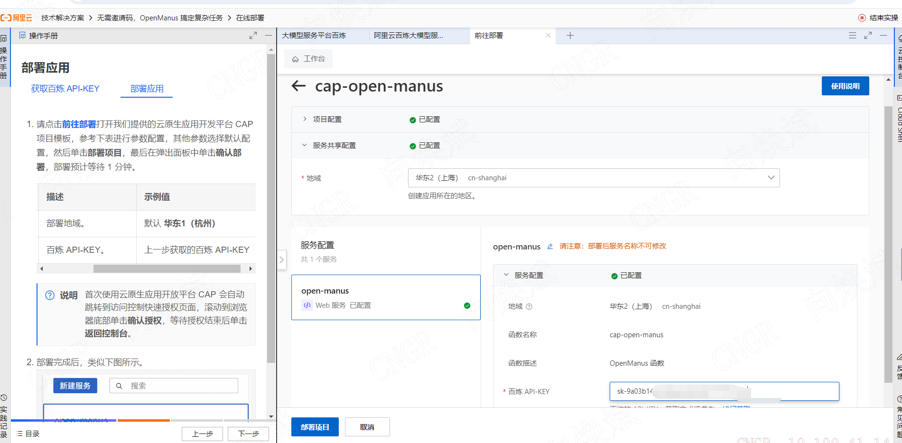The width and height of the screenshot is (902, 443).
Task: Open a new browser tab with plus icon
Action: 570,36
